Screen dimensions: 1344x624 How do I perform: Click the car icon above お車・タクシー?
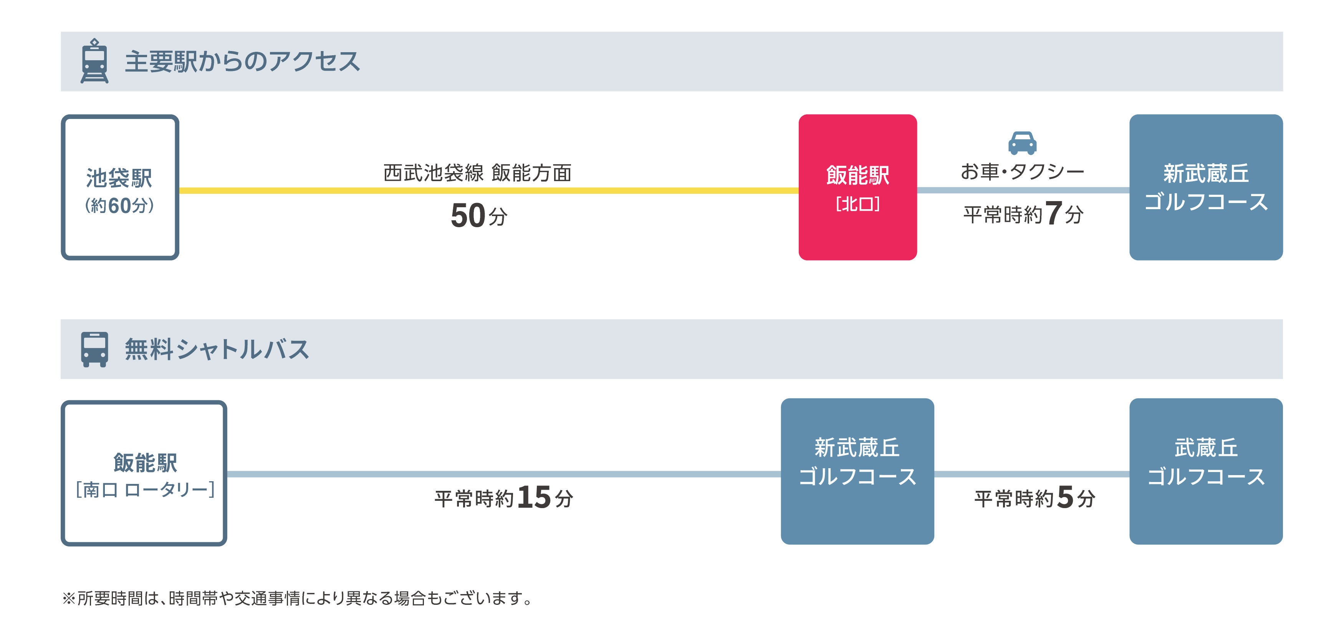click(1022, 143)
